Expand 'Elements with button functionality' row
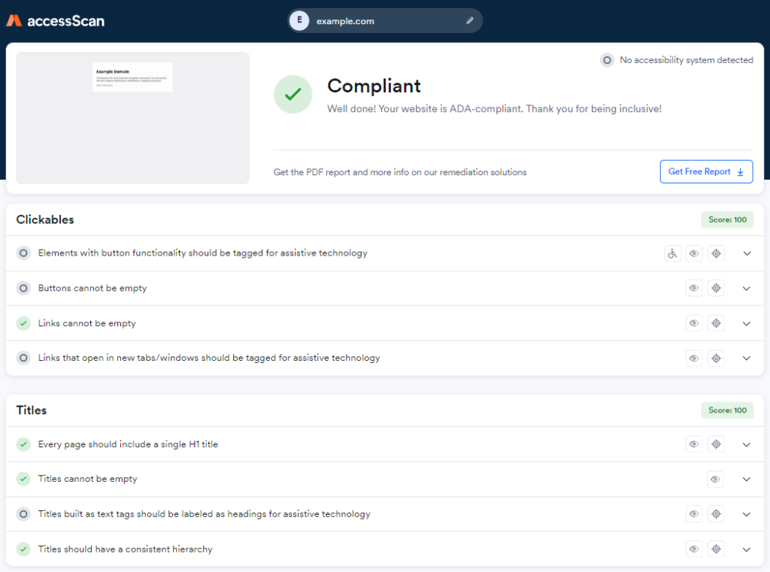 click(747, 253)
